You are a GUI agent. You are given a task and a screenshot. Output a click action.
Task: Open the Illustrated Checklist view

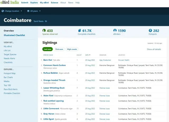tap(14, 35)
